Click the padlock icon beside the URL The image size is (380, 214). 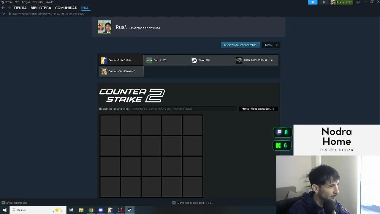(x=9, y=14)
